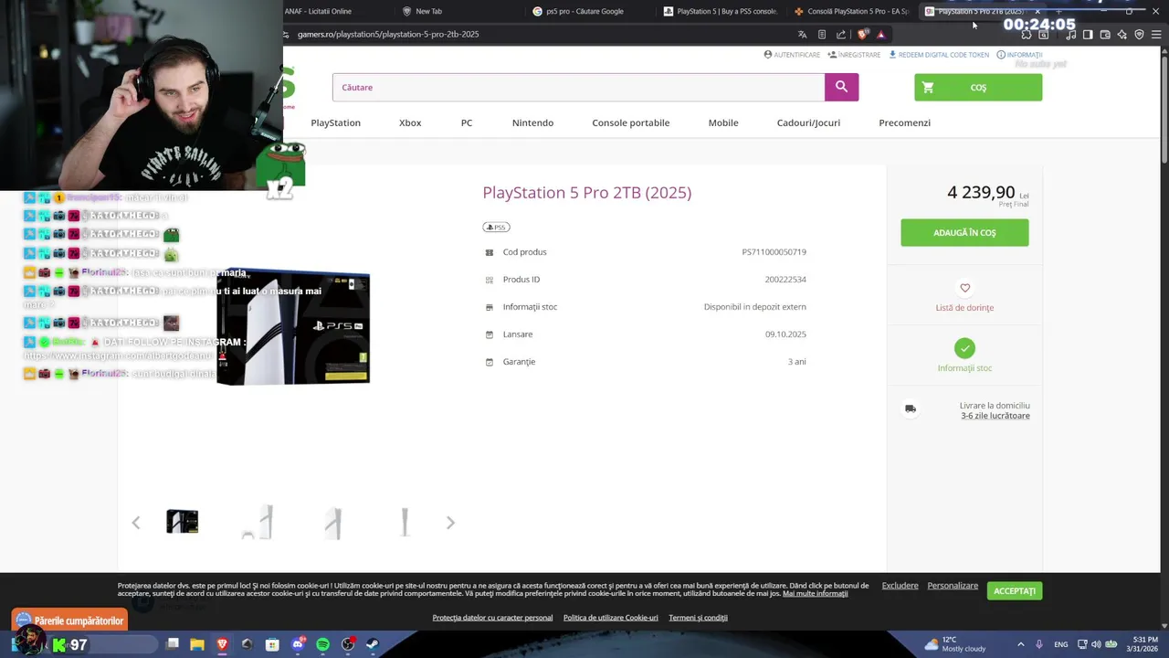Open the browser extensions puzzle icon

tap(1027, 35)
